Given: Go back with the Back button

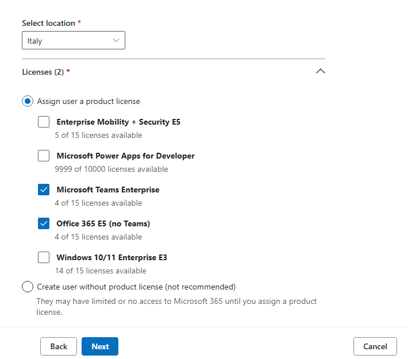Looking at the screenshot, I should click(x=59, y=346).
